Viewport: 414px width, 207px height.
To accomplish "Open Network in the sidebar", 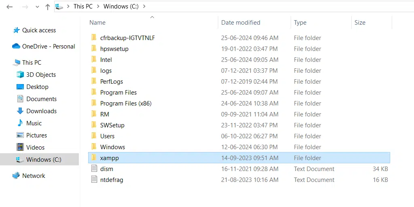I will 34,176.
